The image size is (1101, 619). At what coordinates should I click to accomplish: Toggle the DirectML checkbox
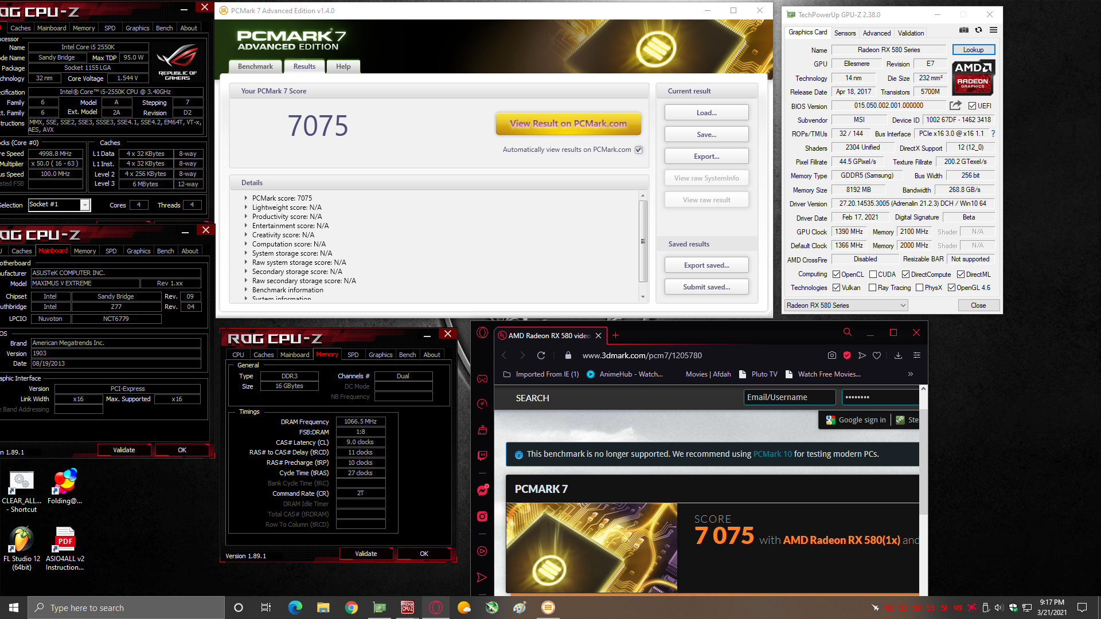point(961,275)
